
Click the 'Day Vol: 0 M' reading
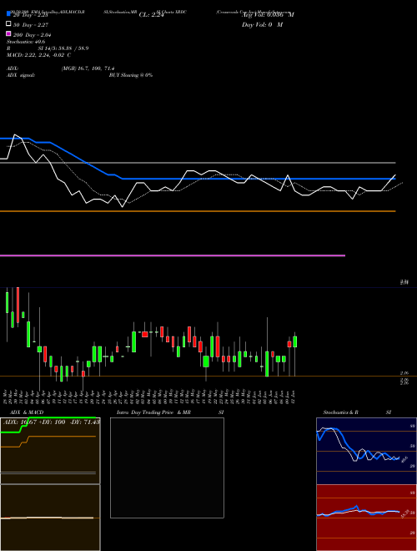pos(262,24)
